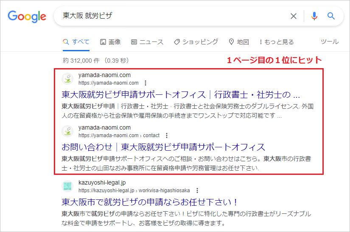Viewport: 350px width, 232px height.
Task: Open the お問い合わせ｜東大阪就労ビザ申請サポートオフィス link
Action: tap(163, 147)
